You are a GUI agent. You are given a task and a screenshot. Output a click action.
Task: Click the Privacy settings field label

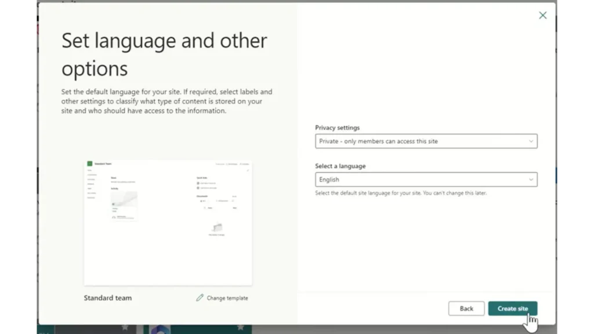point(337,128)
